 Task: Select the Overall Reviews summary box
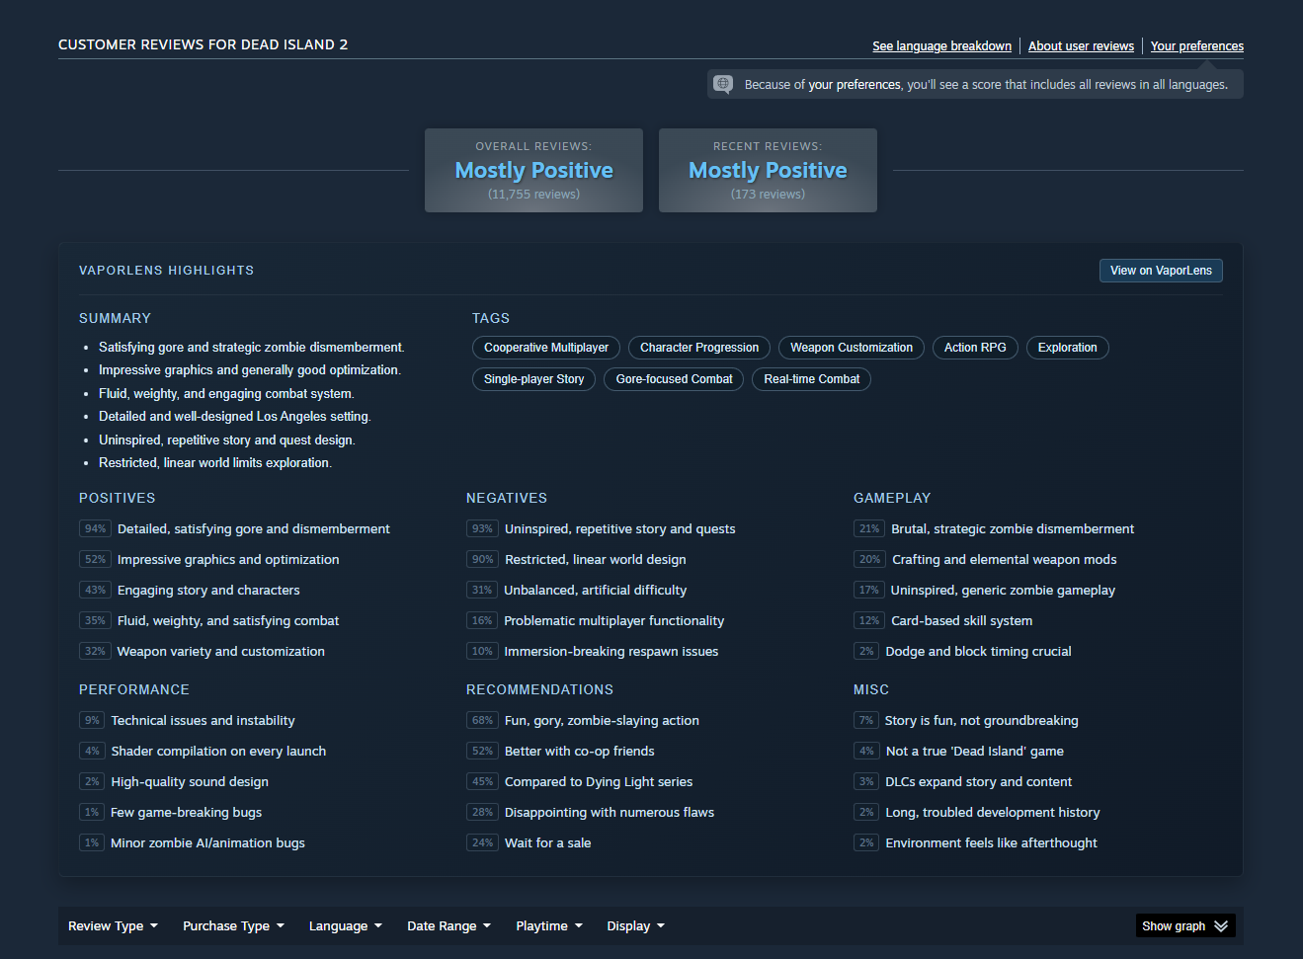pyautogui.click(x=533, y=170)
